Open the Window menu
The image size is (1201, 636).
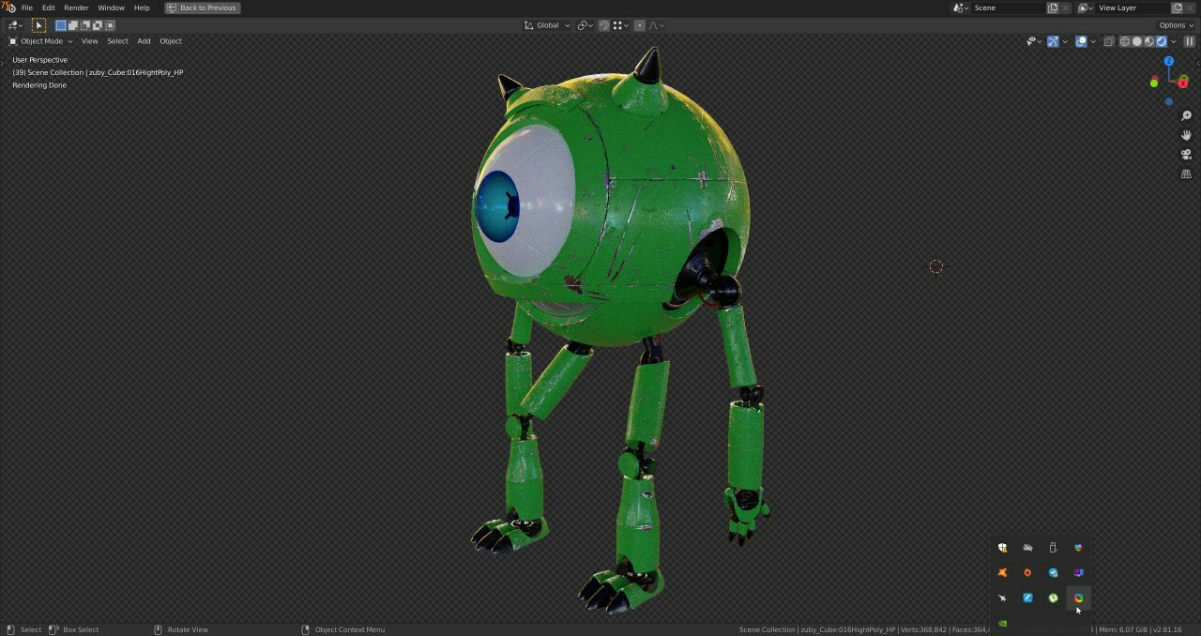111,8
